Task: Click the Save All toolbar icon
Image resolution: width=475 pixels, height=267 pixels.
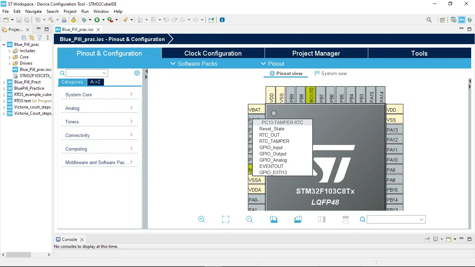Action: coord(27,20)
